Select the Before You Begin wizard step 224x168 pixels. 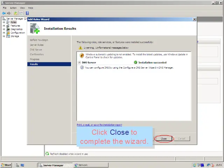coord(39,40)
